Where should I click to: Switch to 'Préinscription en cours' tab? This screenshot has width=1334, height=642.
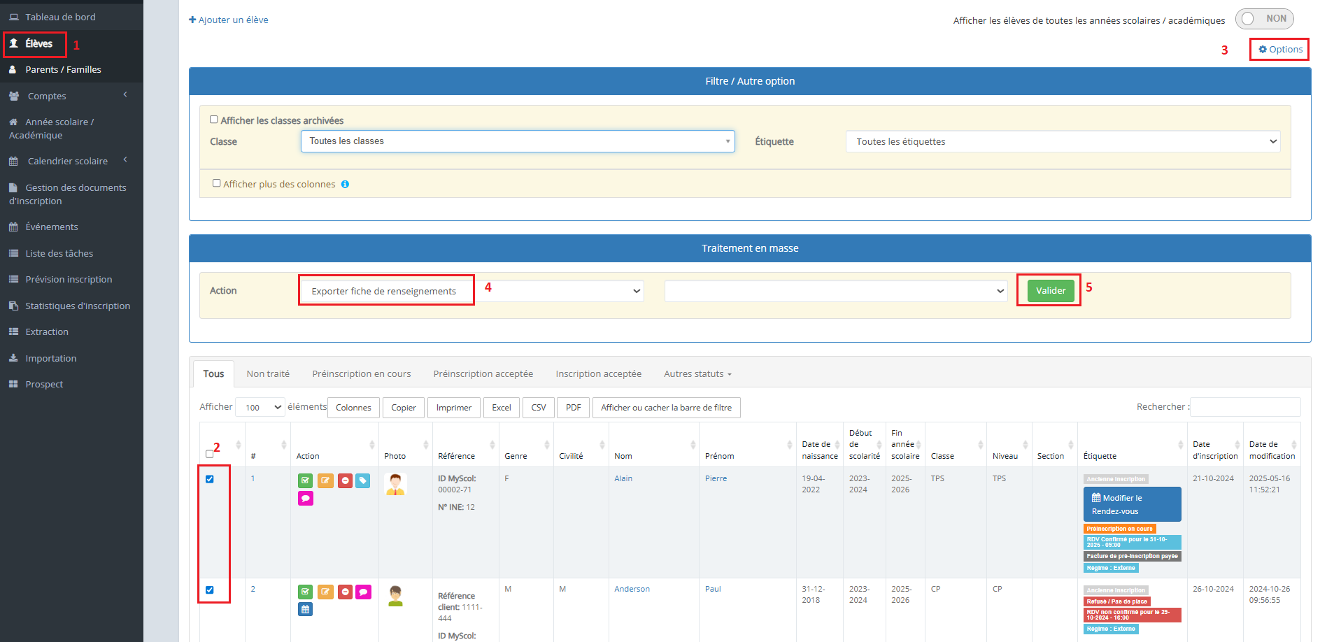[361, 374]
